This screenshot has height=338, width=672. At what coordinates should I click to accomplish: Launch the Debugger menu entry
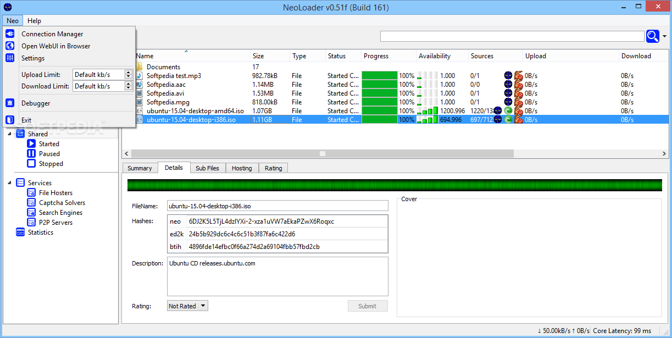point(36,103)
